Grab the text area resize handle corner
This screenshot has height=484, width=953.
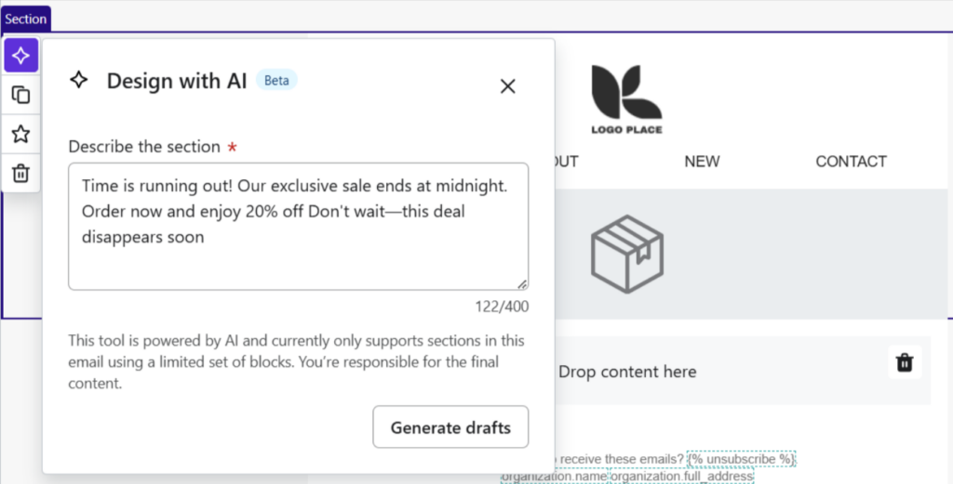point(522,284)
